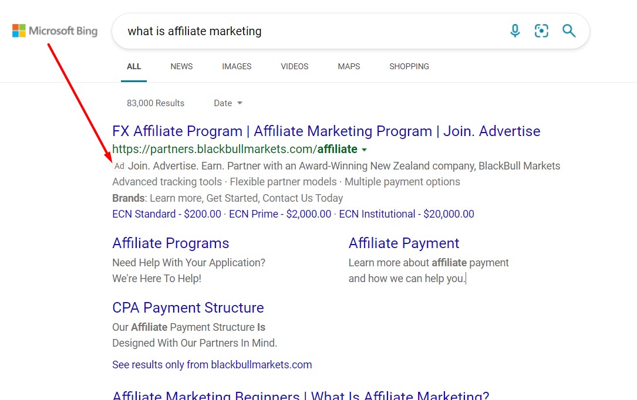Click the Microsoft Bing logo

point(55,31)
